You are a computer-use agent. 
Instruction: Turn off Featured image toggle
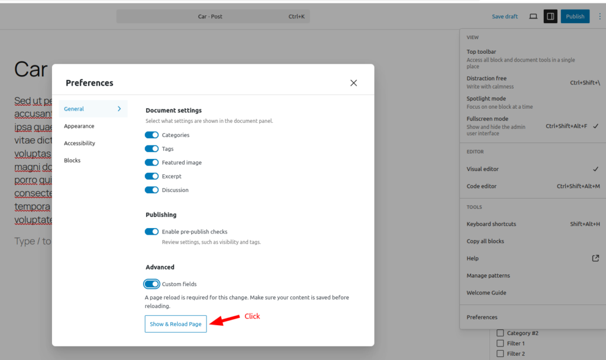click(x=151, y=163)
